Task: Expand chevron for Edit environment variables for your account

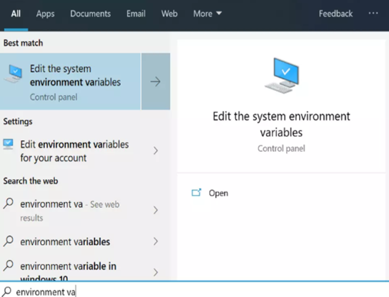Action: [x=155, y=151]
